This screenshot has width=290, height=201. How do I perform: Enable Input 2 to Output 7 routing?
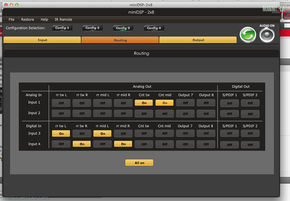(185, 114)
